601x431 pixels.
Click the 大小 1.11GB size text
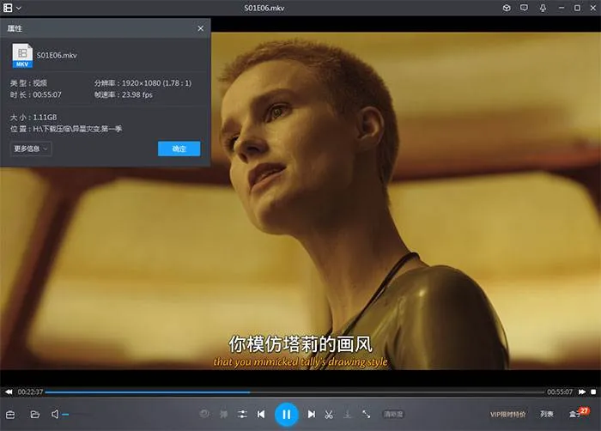click(x=33, y=118)
